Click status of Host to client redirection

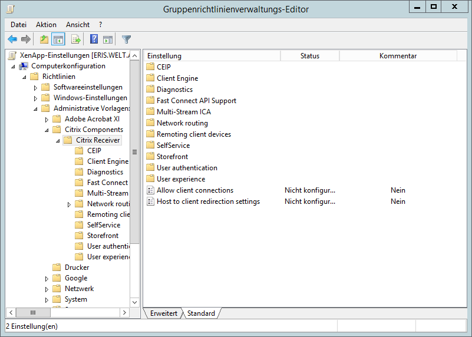[310, 201]
